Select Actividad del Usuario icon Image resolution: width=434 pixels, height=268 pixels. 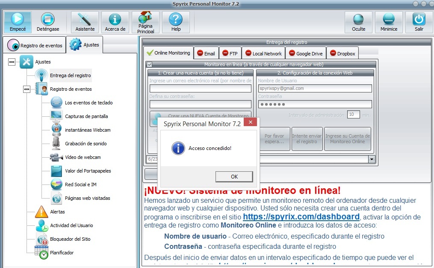(x=42, y=225)
